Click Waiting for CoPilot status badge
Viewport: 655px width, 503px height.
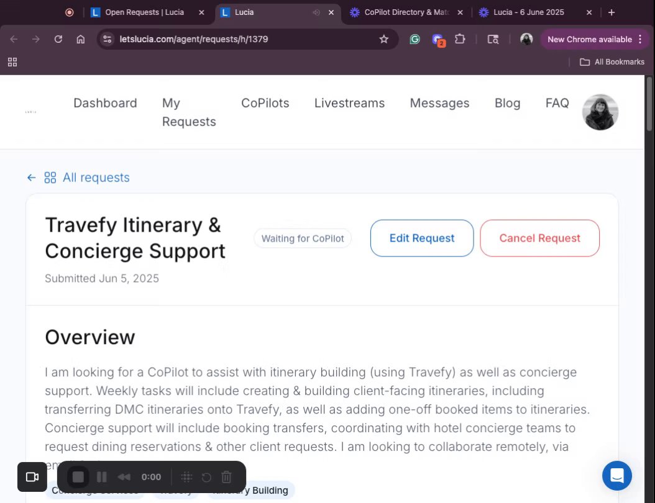coord(303,238)
